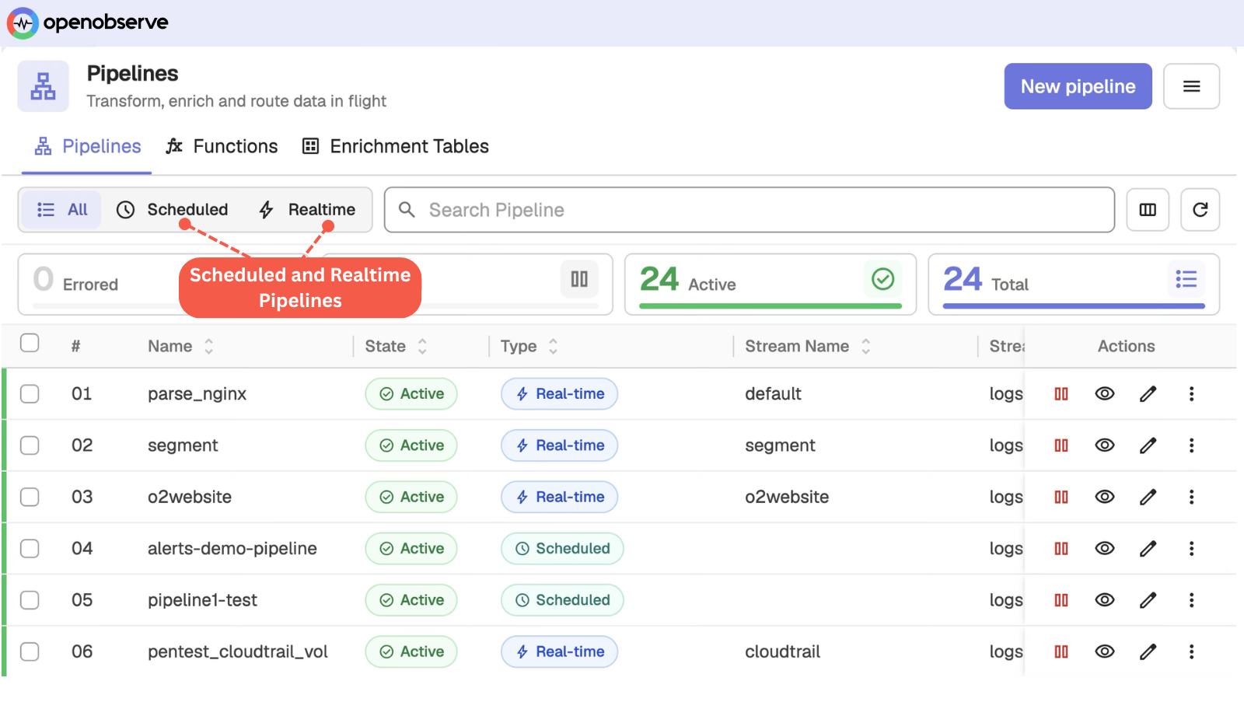Screen dimensions: 1244x709
Task: Click the Scheduled badge for pipeline1-test
Action: click(x=562, y=600)
